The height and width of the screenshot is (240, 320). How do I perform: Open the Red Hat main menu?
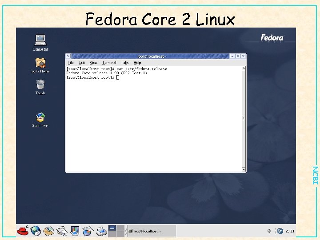coord(23,231)
